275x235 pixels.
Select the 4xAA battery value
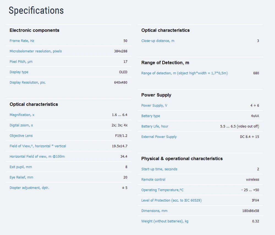[x=255, y=116]
